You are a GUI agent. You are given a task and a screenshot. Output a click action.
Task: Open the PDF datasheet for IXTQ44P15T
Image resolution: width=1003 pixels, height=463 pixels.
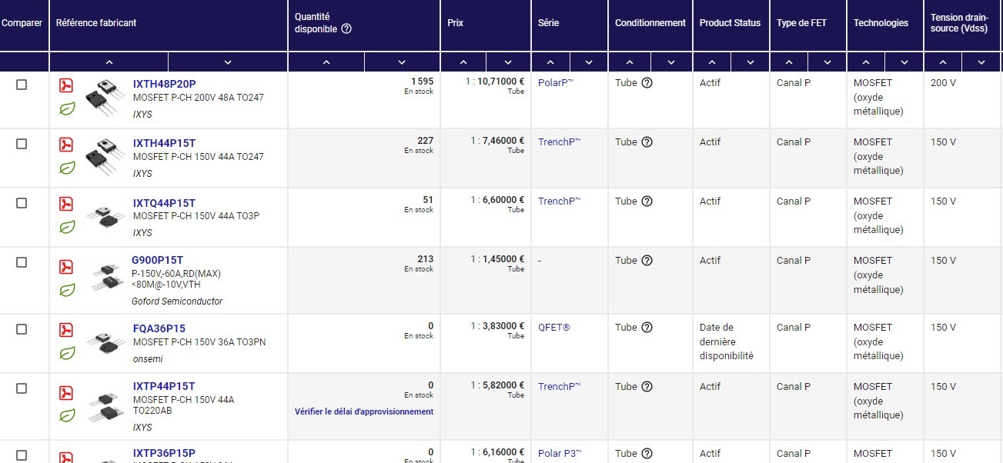(x=67, y=204)
